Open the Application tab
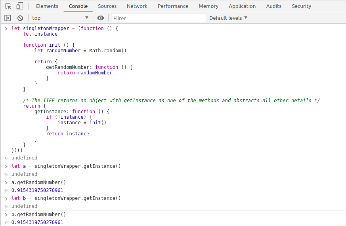The height and width of the screenshot is (226, 346). click(x=242, y=6)
